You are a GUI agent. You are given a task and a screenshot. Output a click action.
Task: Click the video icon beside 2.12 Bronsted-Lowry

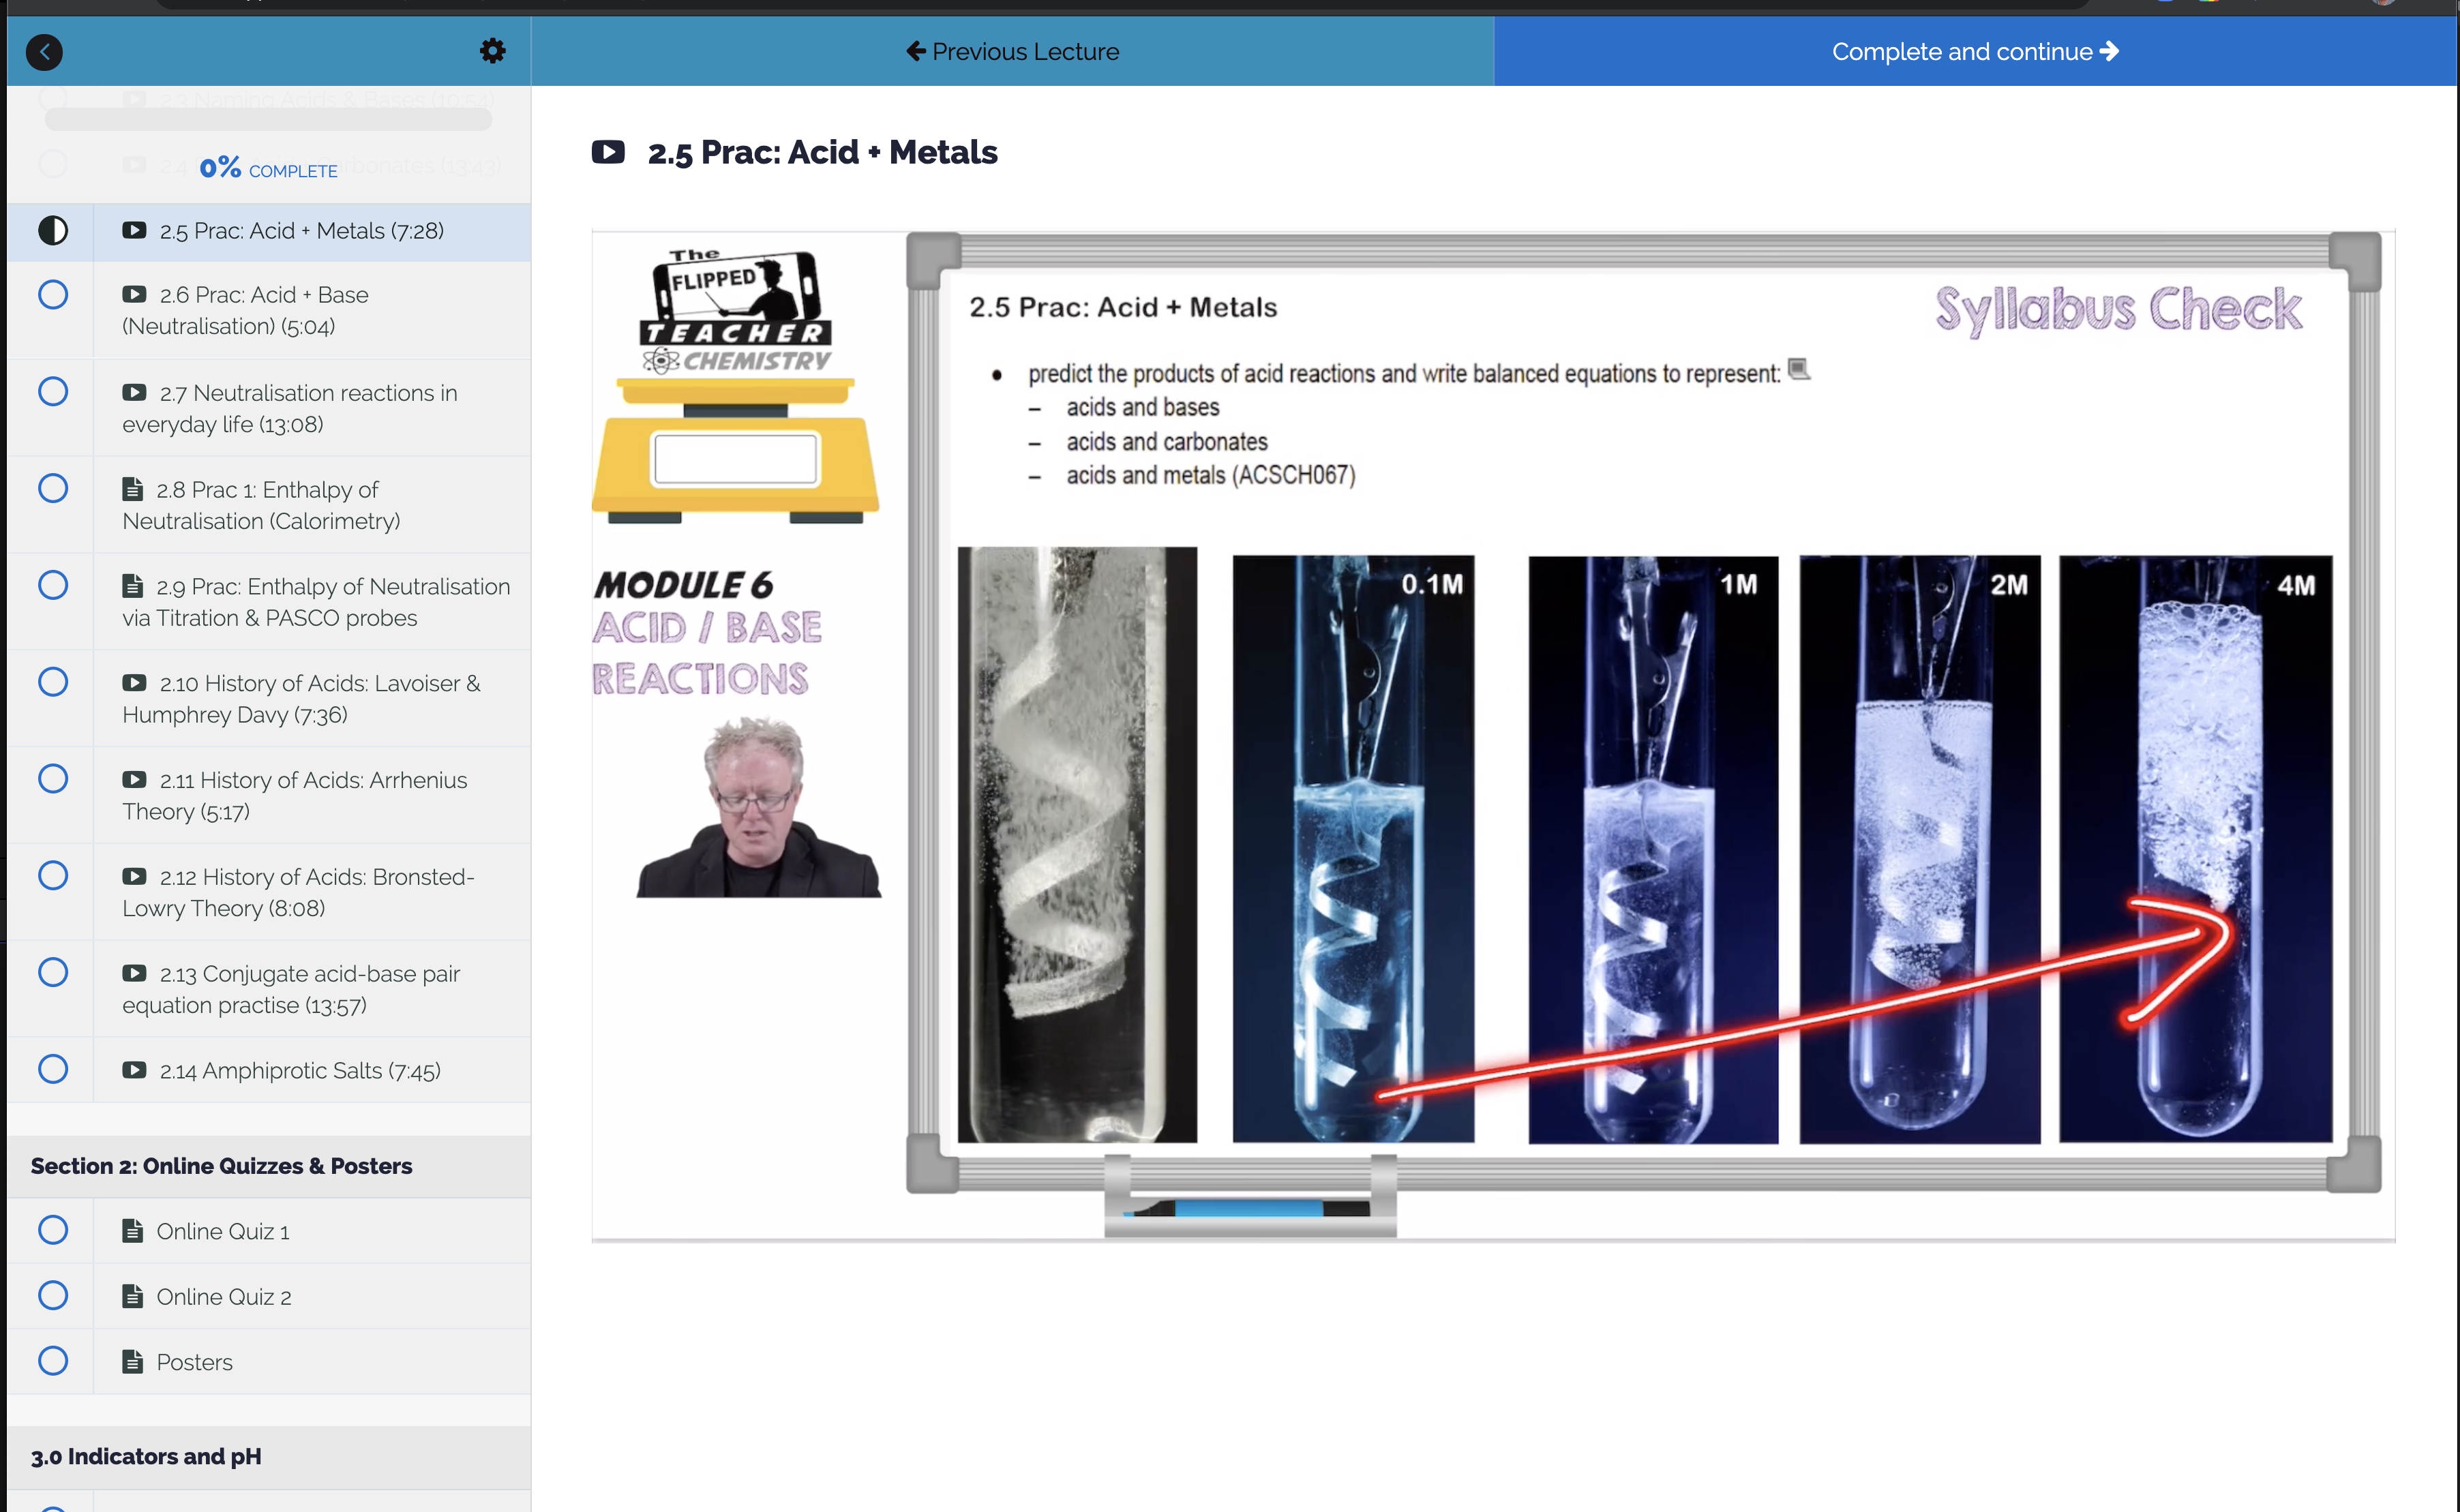[134, 876]
